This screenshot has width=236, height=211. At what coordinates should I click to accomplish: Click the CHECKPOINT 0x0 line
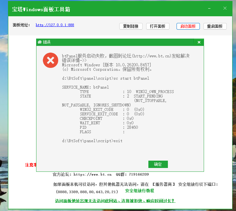(x=106, y=119)
